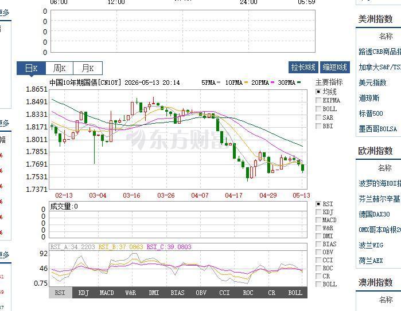Screen dimensions: 401x311
Task: Click the 05-13 date axis label
Action: (x=301, y=195)
